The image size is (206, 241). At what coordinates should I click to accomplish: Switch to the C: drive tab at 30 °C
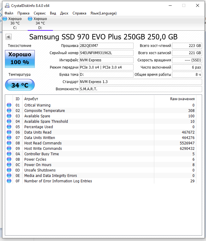tap(15, 23)
